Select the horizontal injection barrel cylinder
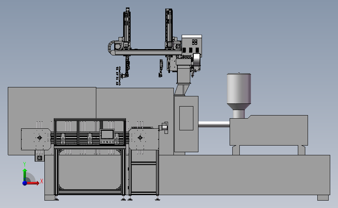This screenshot has width=338, height=208. [x=214, y=124]
